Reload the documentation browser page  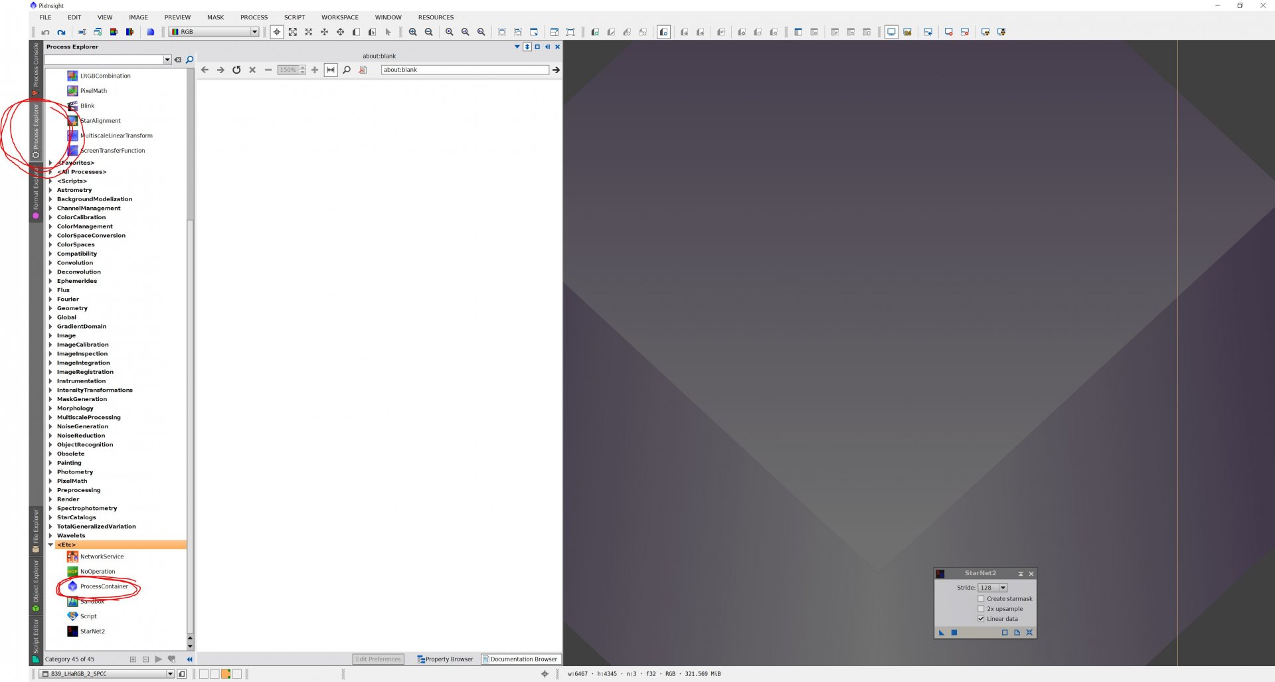point(236,70)
